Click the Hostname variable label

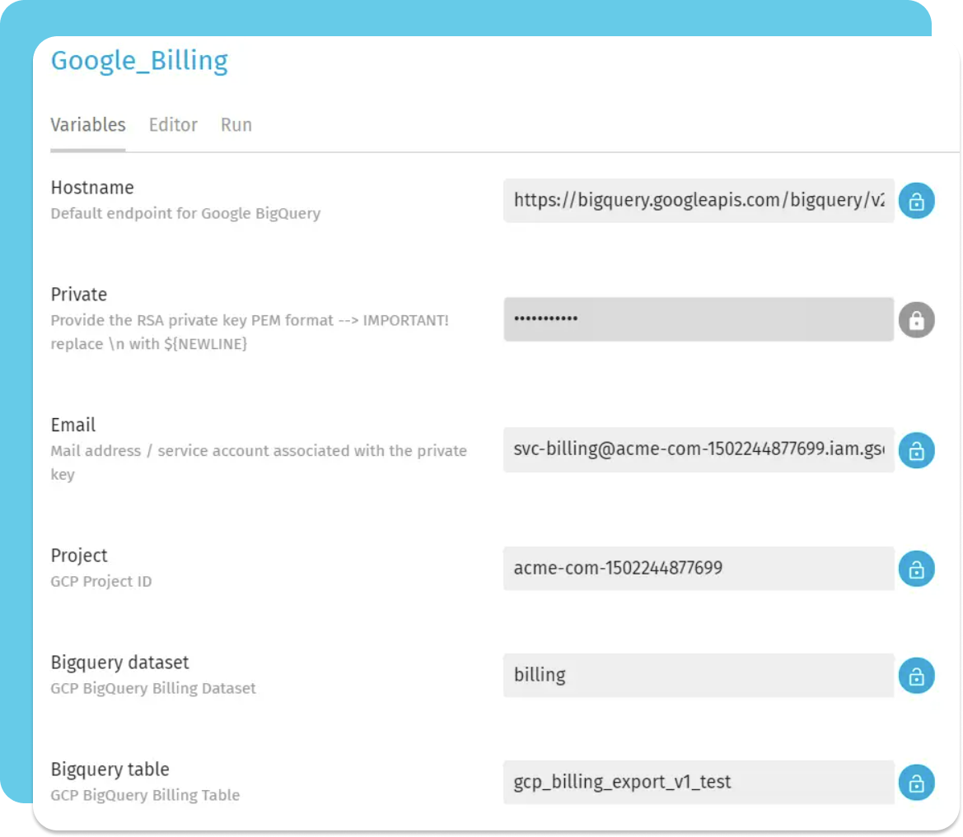(x=92, y=187)
